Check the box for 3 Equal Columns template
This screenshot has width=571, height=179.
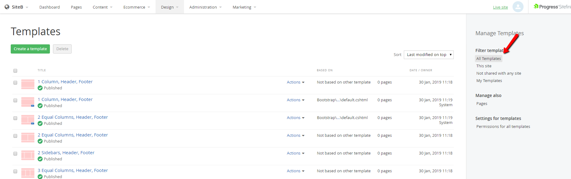pos(15,171)
